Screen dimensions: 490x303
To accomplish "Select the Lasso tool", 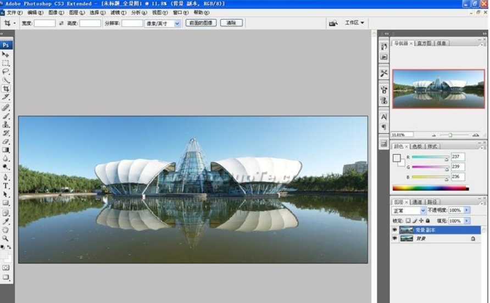I will pyautogui.click(x=6, y=71).
